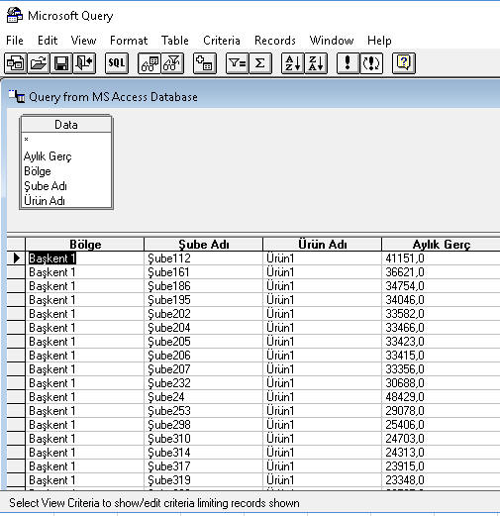Select the Şube Adı column header
The height and width of the screenshot is (516, 500).
203,245
